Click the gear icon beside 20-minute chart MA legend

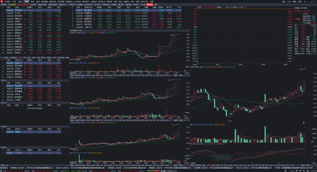pyautogui.click(x=82, y=78)
